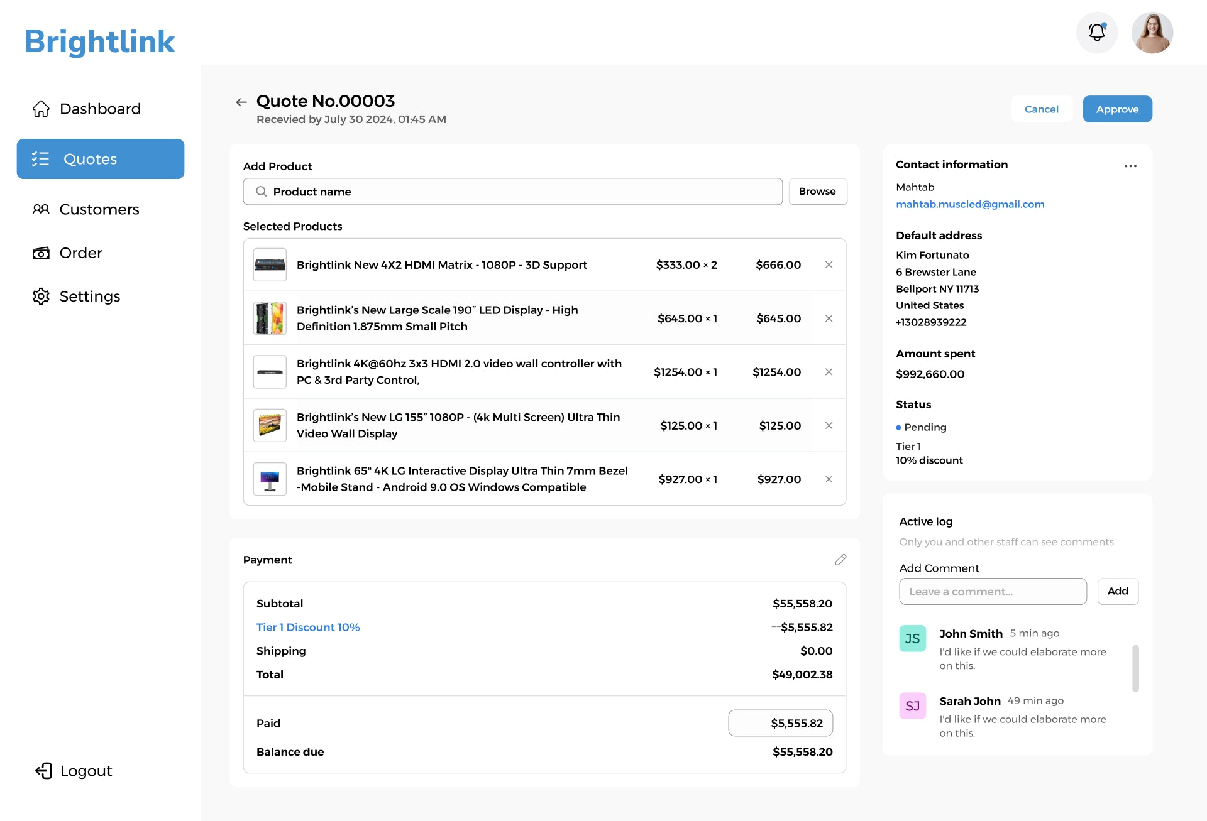Delete the 65" 4K LG Interactive Display row
The height and width of the screenshot is (821, 1207).
click(829, 479)
